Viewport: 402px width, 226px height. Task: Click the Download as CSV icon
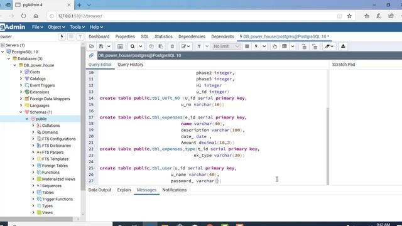point(343,46)
